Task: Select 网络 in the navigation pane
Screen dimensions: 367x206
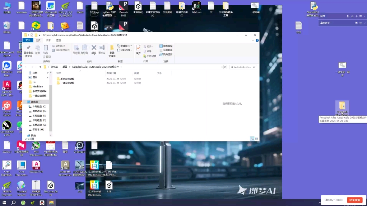Action: tap(33, 135)
